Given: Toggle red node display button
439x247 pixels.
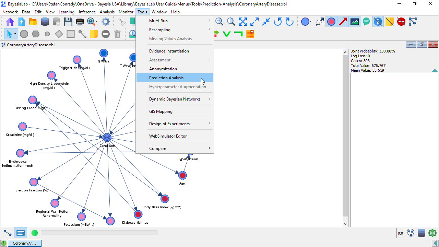Looking at the screenshot, I should click(331, 22).
